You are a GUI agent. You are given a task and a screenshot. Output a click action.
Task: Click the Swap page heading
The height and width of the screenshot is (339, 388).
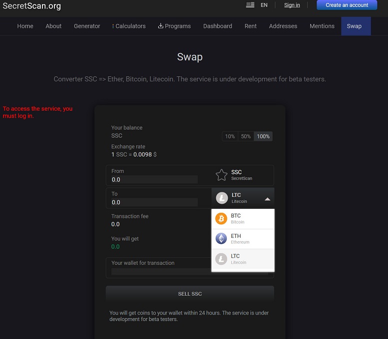(x=190, y=57)
